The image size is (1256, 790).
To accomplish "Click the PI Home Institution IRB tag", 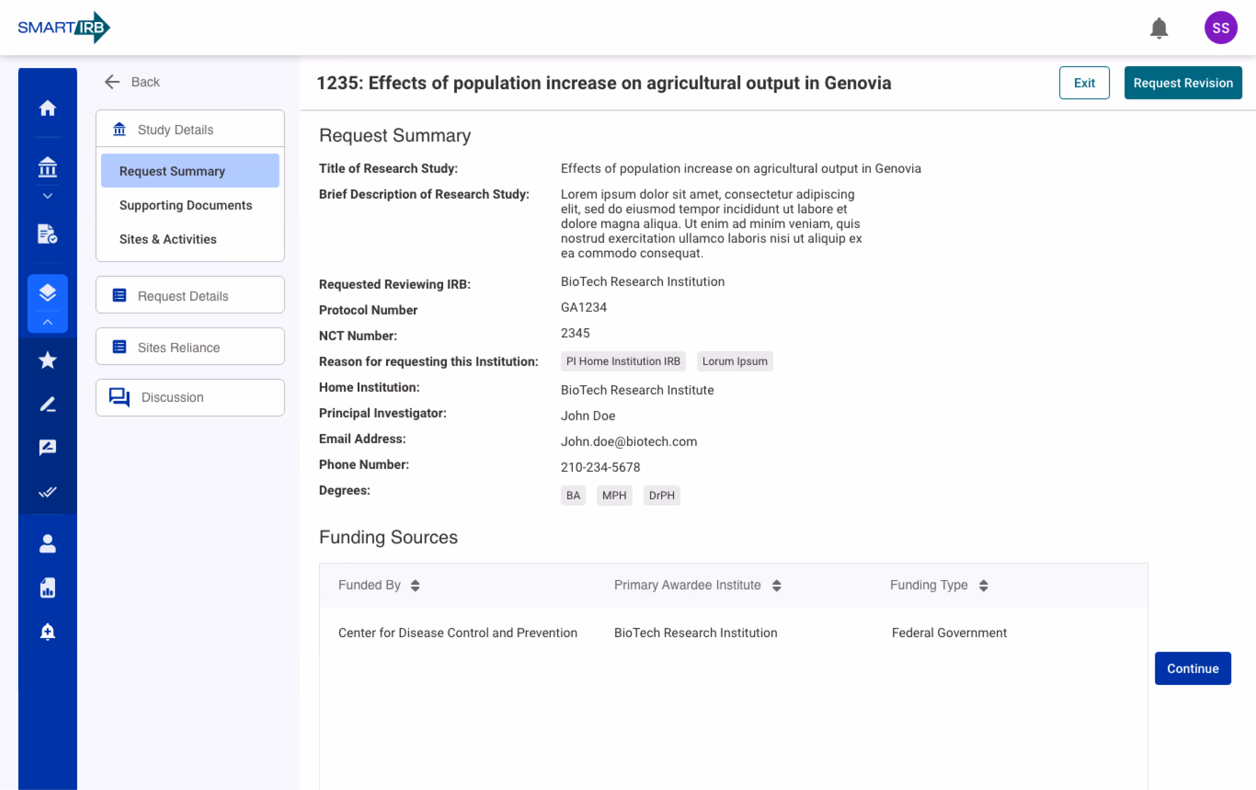I will tap(623, 361).
